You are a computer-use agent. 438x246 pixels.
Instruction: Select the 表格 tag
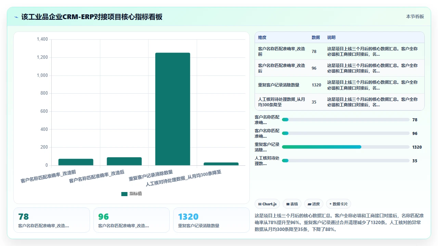(292, 204)
